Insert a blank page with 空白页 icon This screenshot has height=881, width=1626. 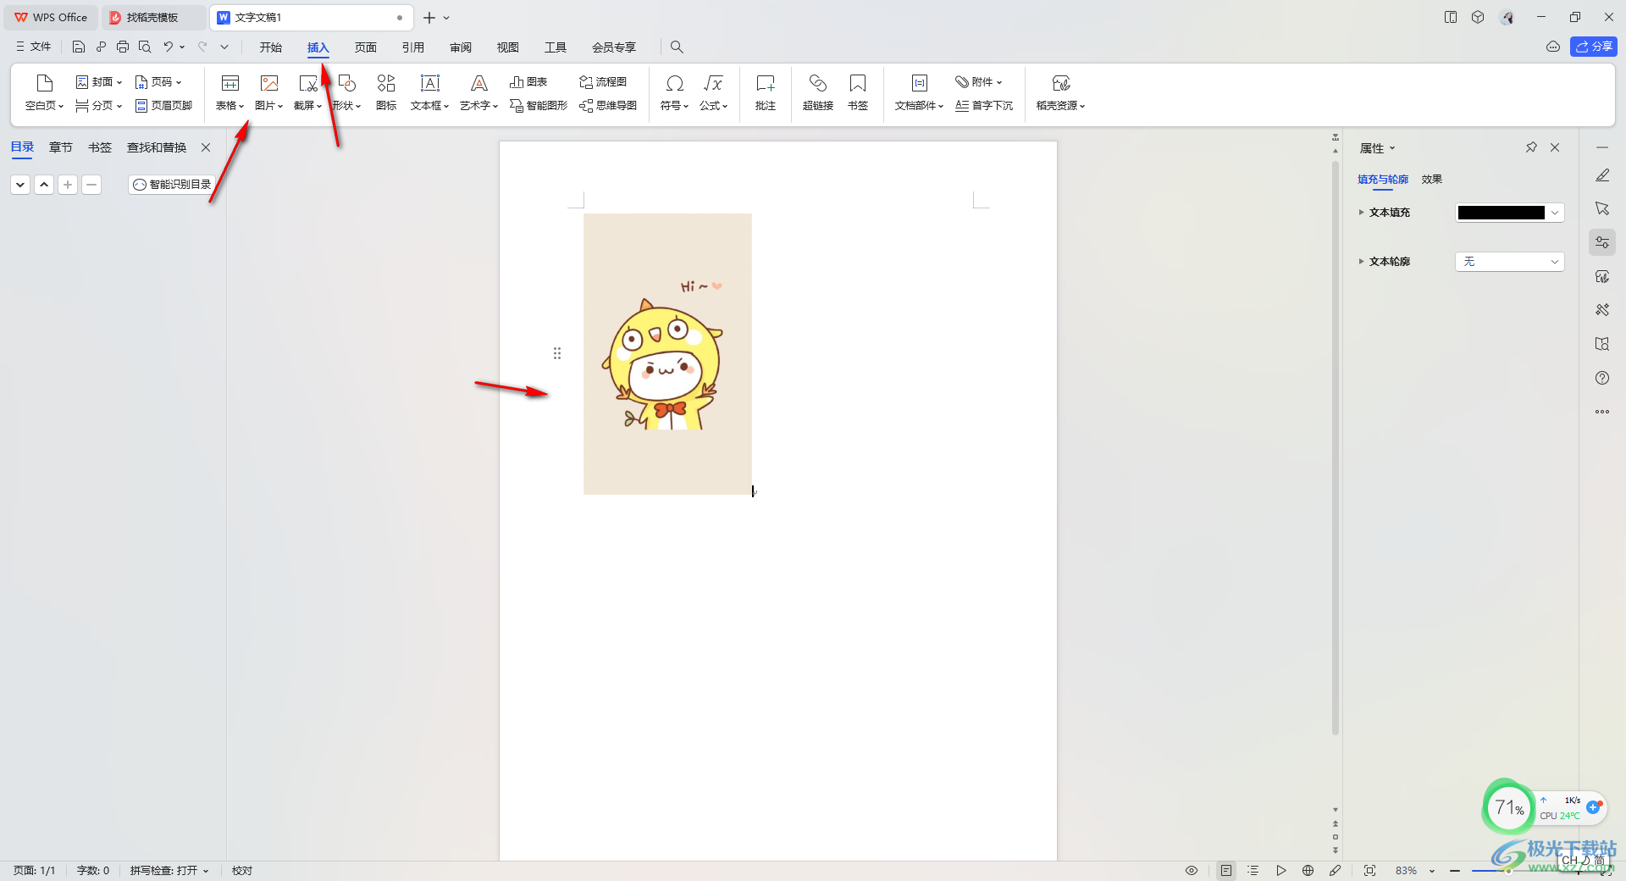pyautogui.click(x=44, y=92)
